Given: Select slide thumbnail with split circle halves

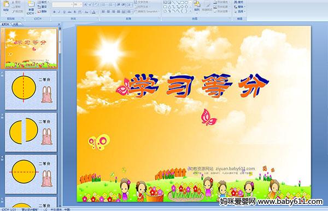Looking at the screenshot, I should [31, 132].
